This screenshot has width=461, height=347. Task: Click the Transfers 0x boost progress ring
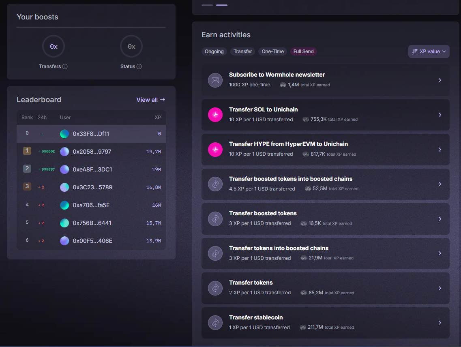(54, 47)
